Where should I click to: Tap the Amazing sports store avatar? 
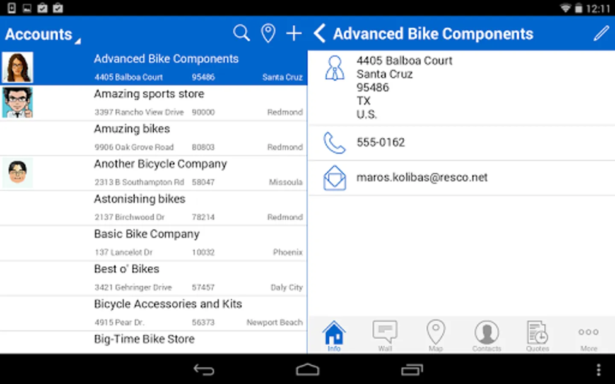pyautogui.click(x=18, y=103)
